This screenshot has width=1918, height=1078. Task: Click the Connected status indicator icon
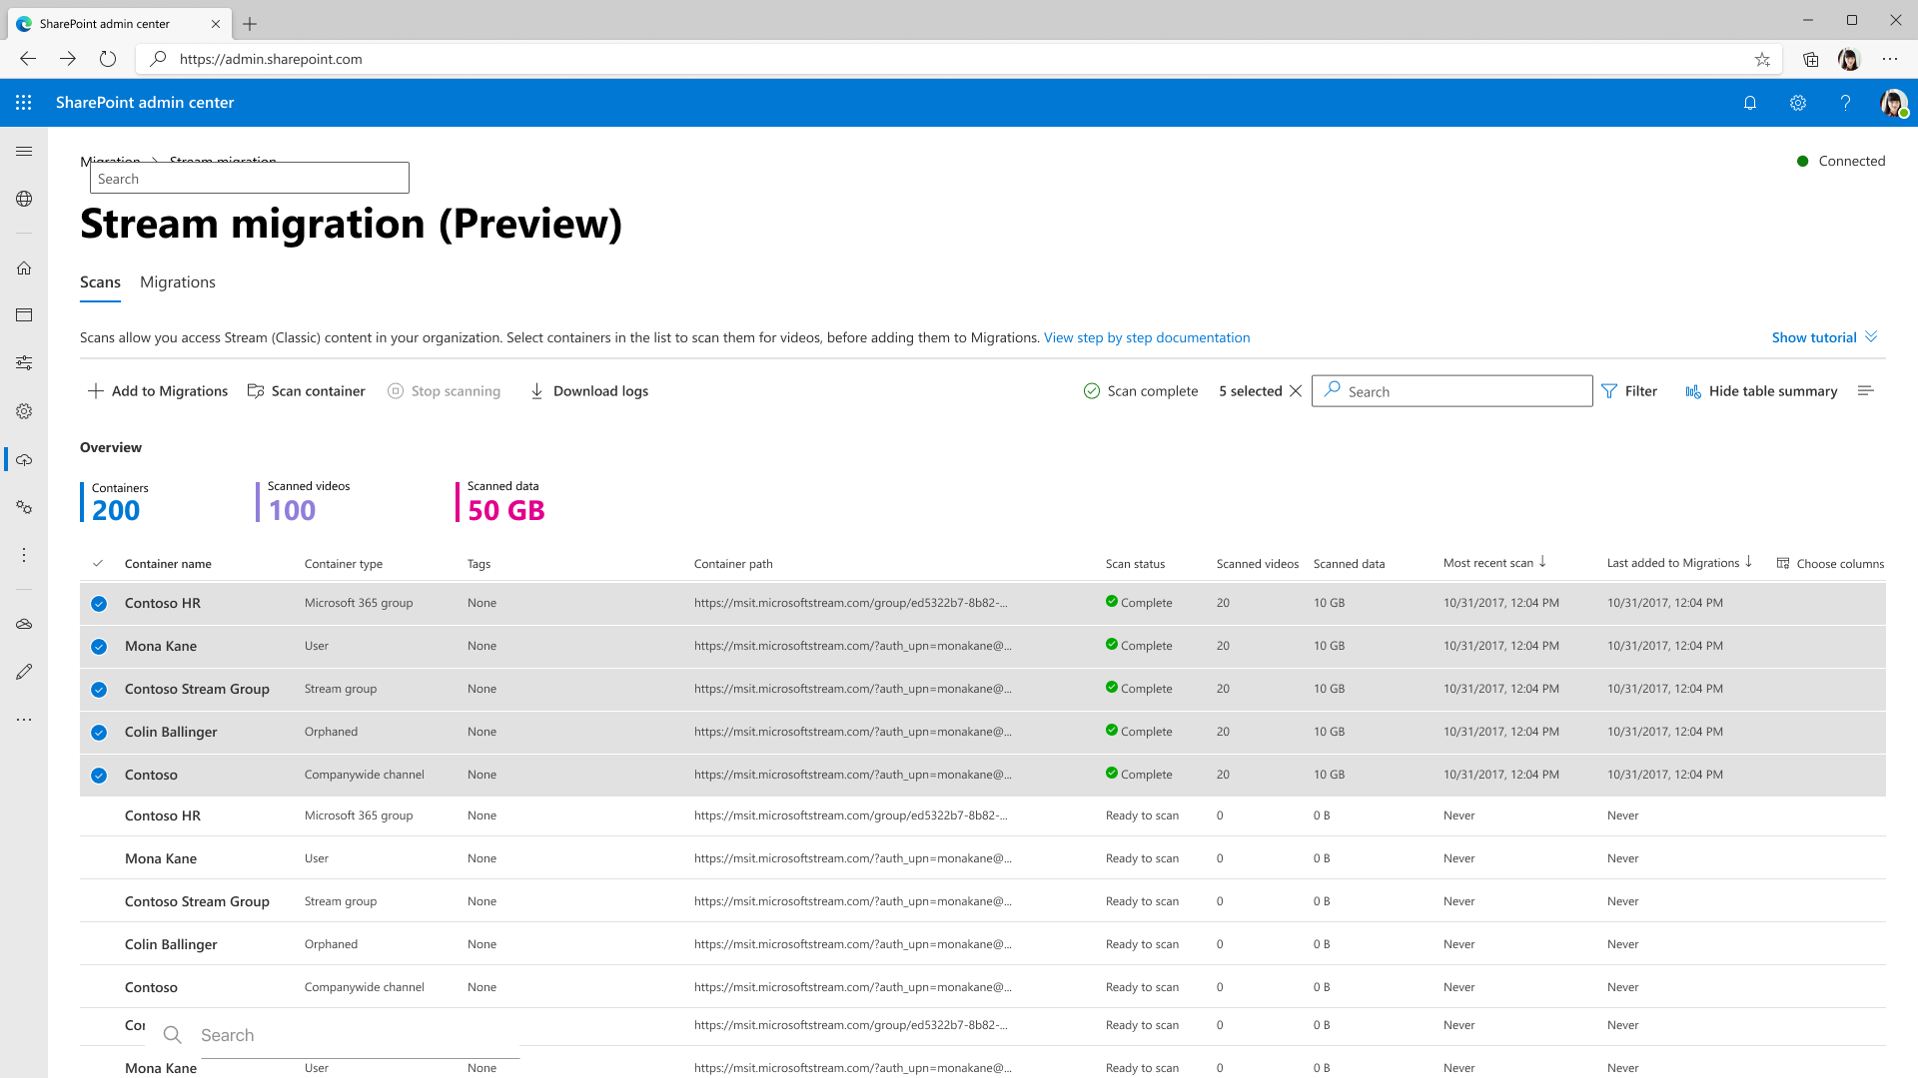pos(1801,161)
